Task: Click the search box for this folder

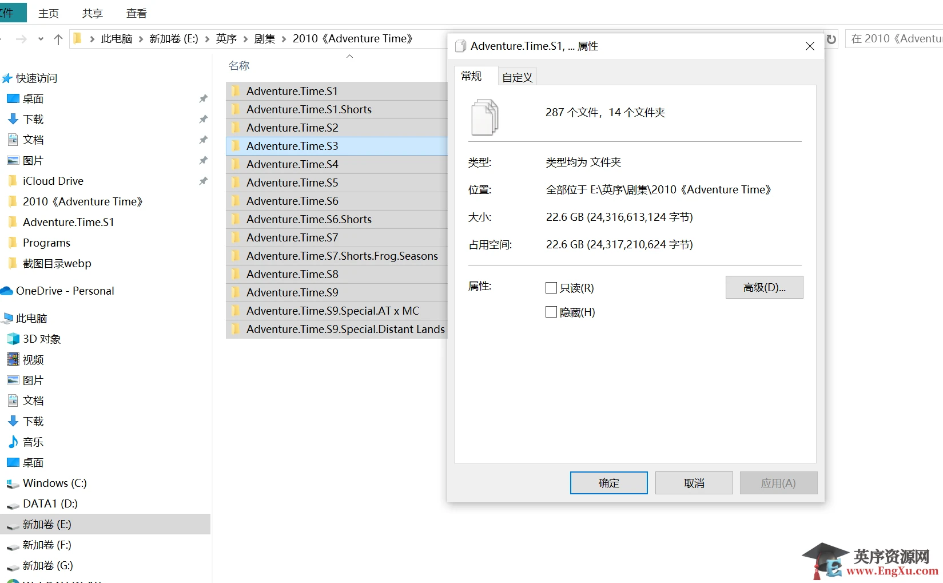Action: (x=894, y=39)
